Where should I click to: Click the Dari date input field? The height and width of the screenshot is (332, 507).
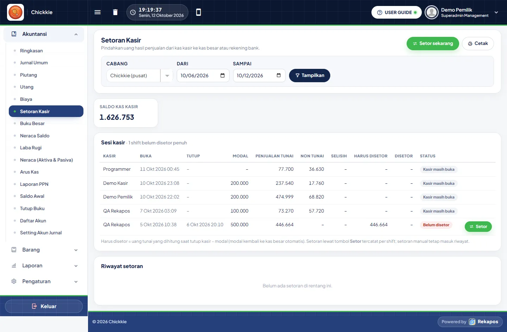(203, 76)
